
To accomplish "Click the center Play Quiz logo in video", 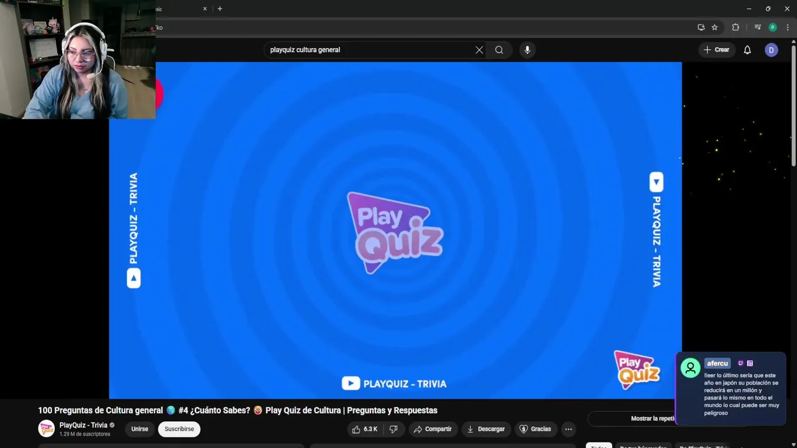I will pyautogui.click(x=395, y=233).
